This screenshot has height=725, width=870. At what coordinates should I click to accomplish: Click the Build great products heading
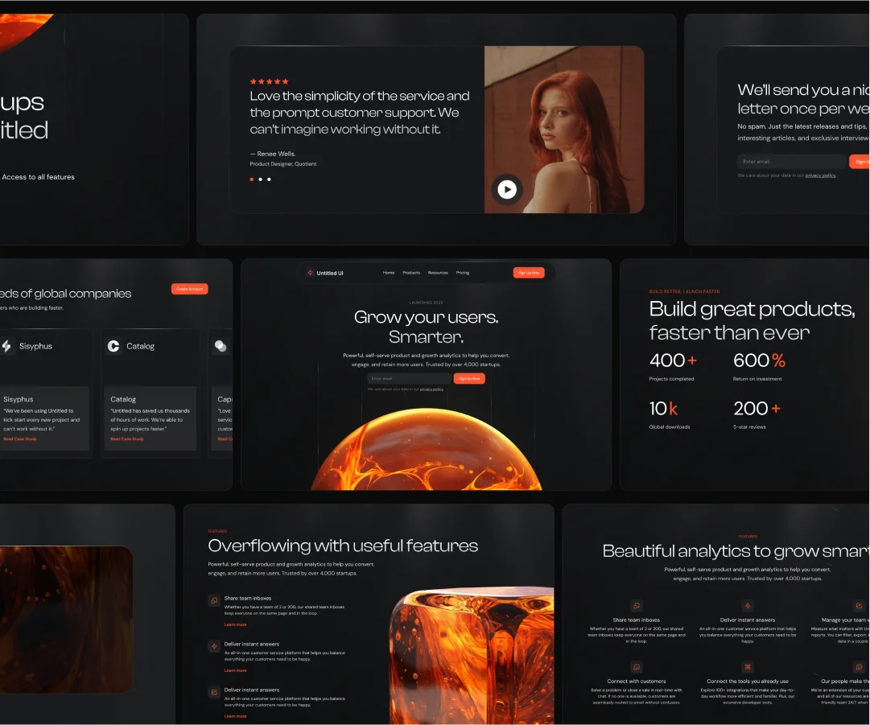click(752, 320)
